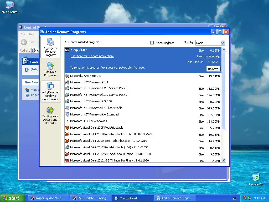This screenshot has width=269, height=202.
Task: Click the Address bar field in Control Panel
Action: (x=35, y=50)
